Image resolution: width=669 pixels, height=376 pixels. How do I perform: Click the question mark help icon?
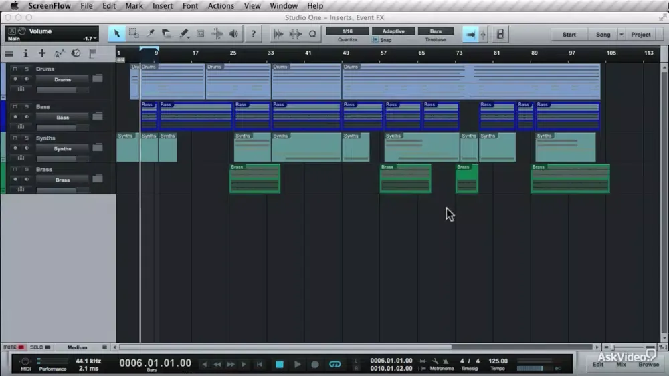pyautogui.click(x=253, y=34)
